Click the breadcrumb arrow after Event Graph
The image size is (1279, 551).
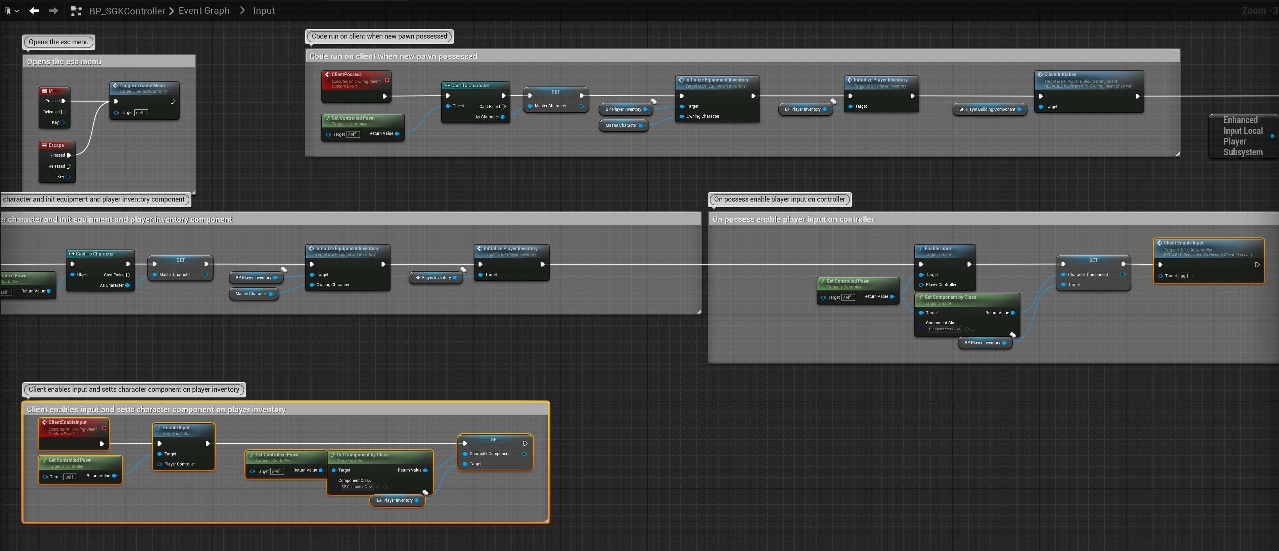click(242, 10)
